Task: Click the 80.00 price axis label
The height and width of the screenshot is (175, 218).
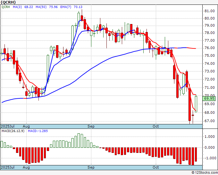Action: tap(210, 18)
